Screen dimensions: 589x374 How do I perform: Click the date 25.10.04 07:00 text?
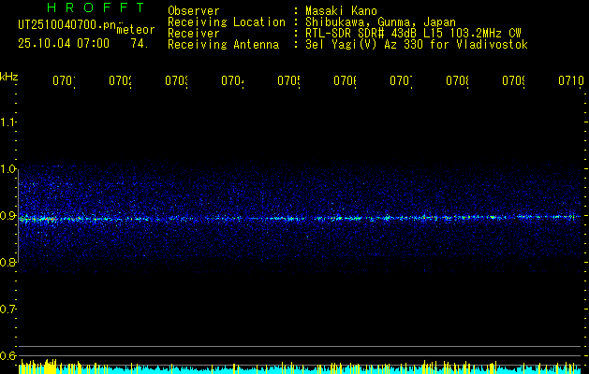(64, 44)
